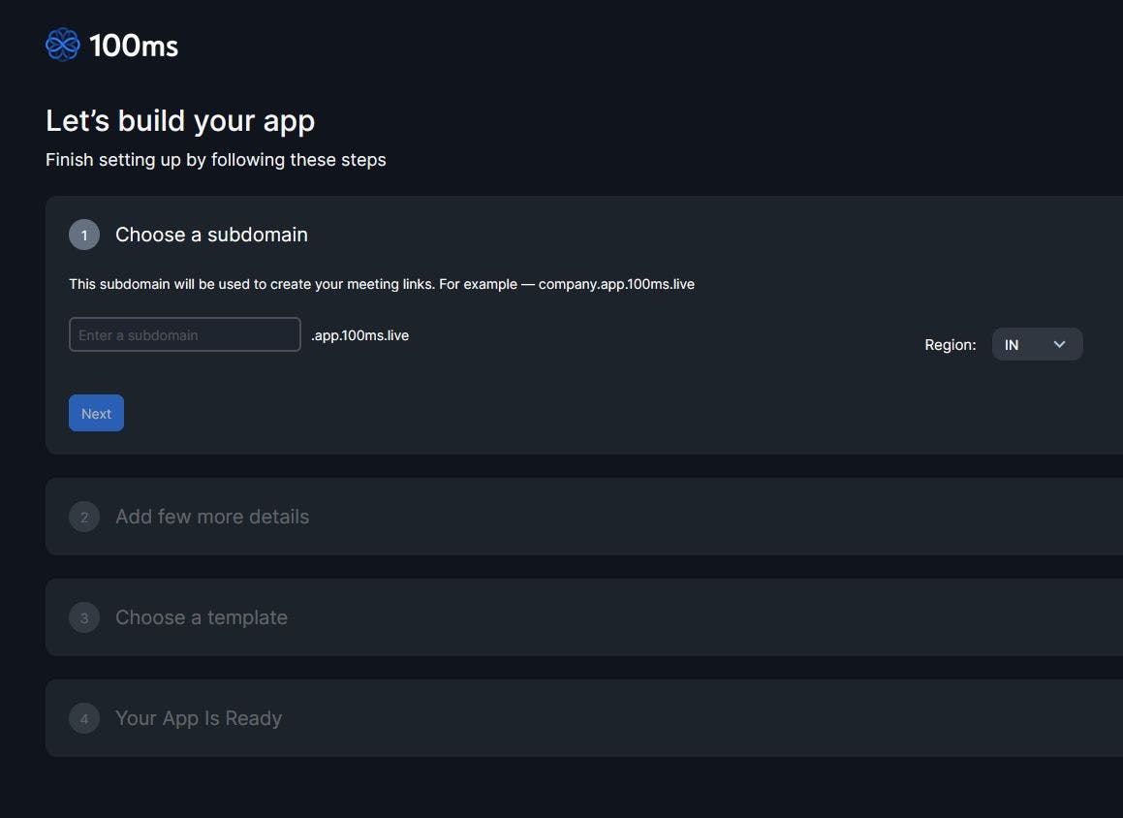Open the Region dropdown showing IN
1123x818 pixels.
(x=1025, y=344)
